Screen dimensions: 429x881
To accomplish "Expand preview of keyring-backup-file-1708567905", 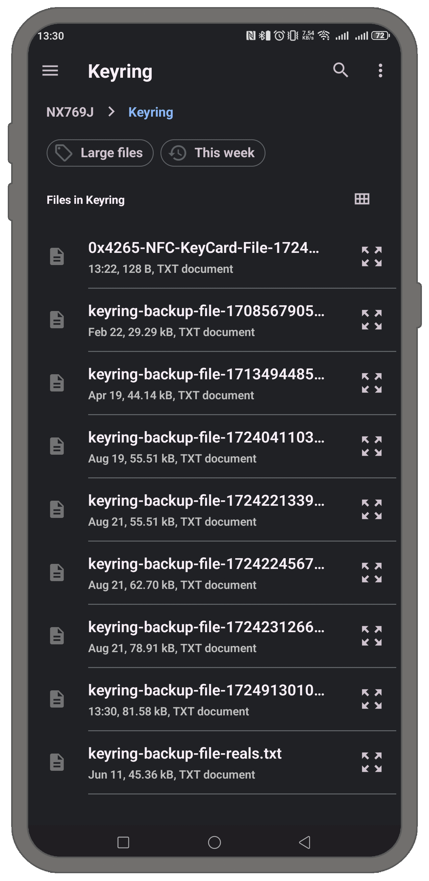I will (x=372, y=320).
